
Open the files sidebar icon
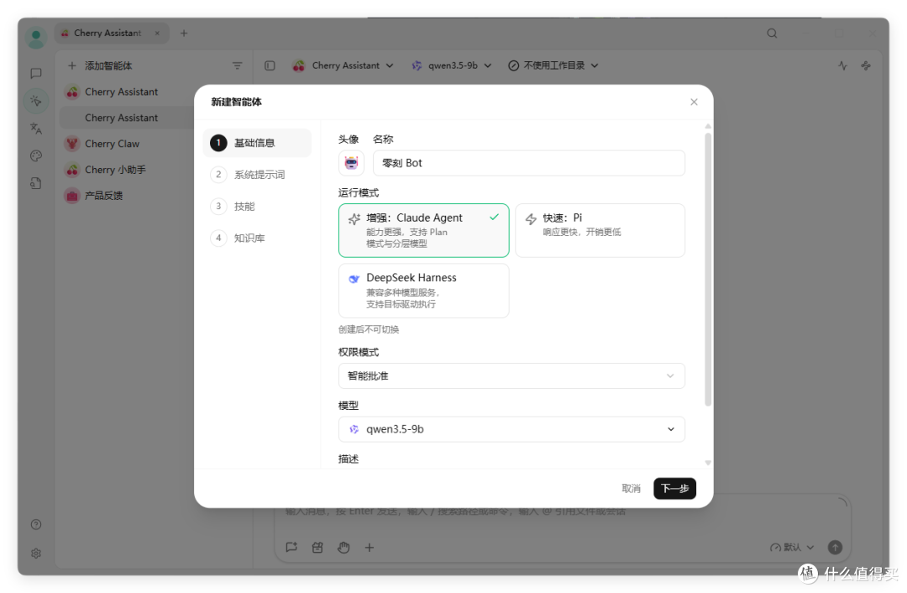coord(36,183)
